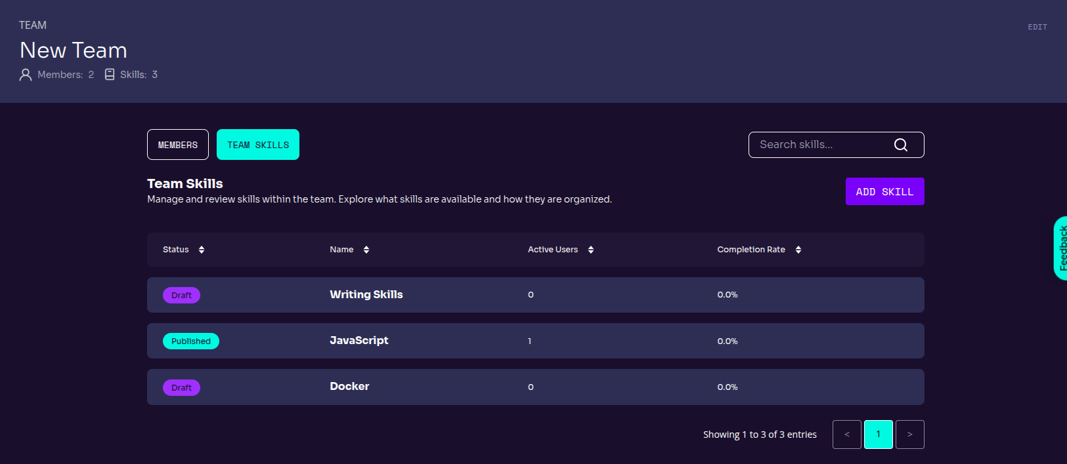1067x464 pixels.
Task: Select page 1 in pagination
Action: (x=878, y=435)
